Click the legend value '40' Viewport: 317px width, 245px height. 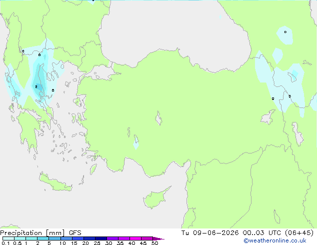131,243
